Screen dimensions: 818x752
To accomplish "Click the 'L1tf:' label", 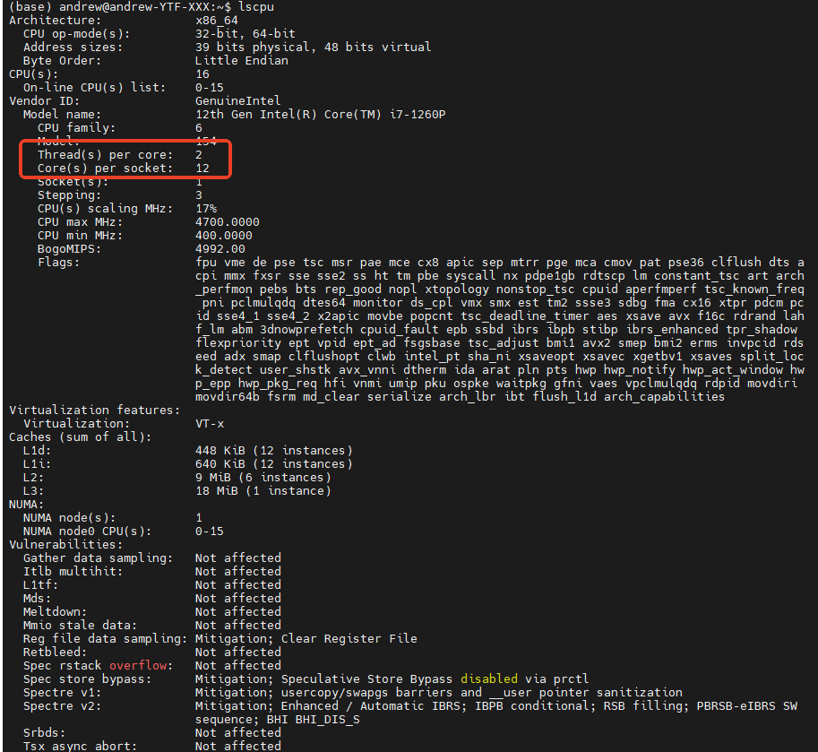I will (40, 585).
